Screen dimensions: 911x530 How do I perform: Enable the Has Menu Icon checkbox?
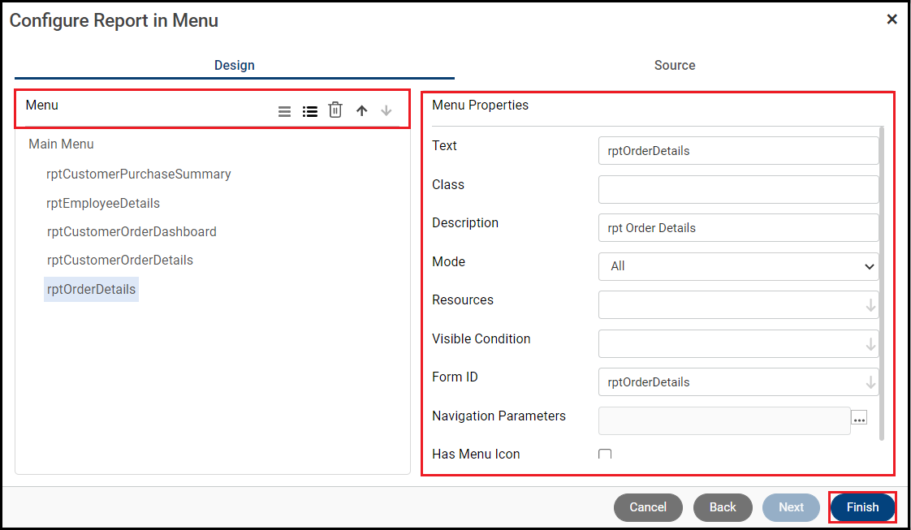point(605,454)
